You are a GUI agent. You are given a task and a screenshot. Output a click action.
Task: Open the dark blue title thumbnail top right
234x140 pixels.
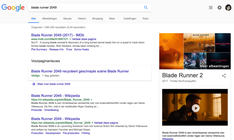pyautogui.click(x=223, y=43)
